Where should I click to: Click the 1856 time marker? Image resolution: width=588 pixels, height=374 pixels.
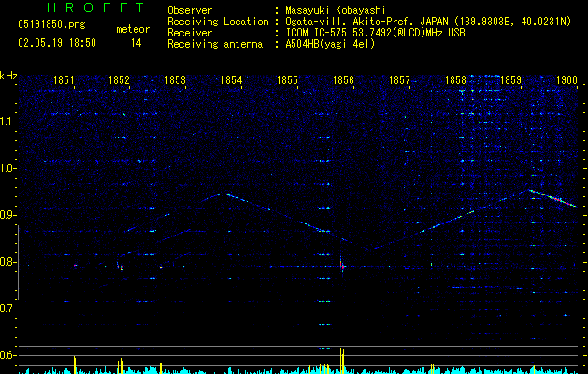pos(343,79)
